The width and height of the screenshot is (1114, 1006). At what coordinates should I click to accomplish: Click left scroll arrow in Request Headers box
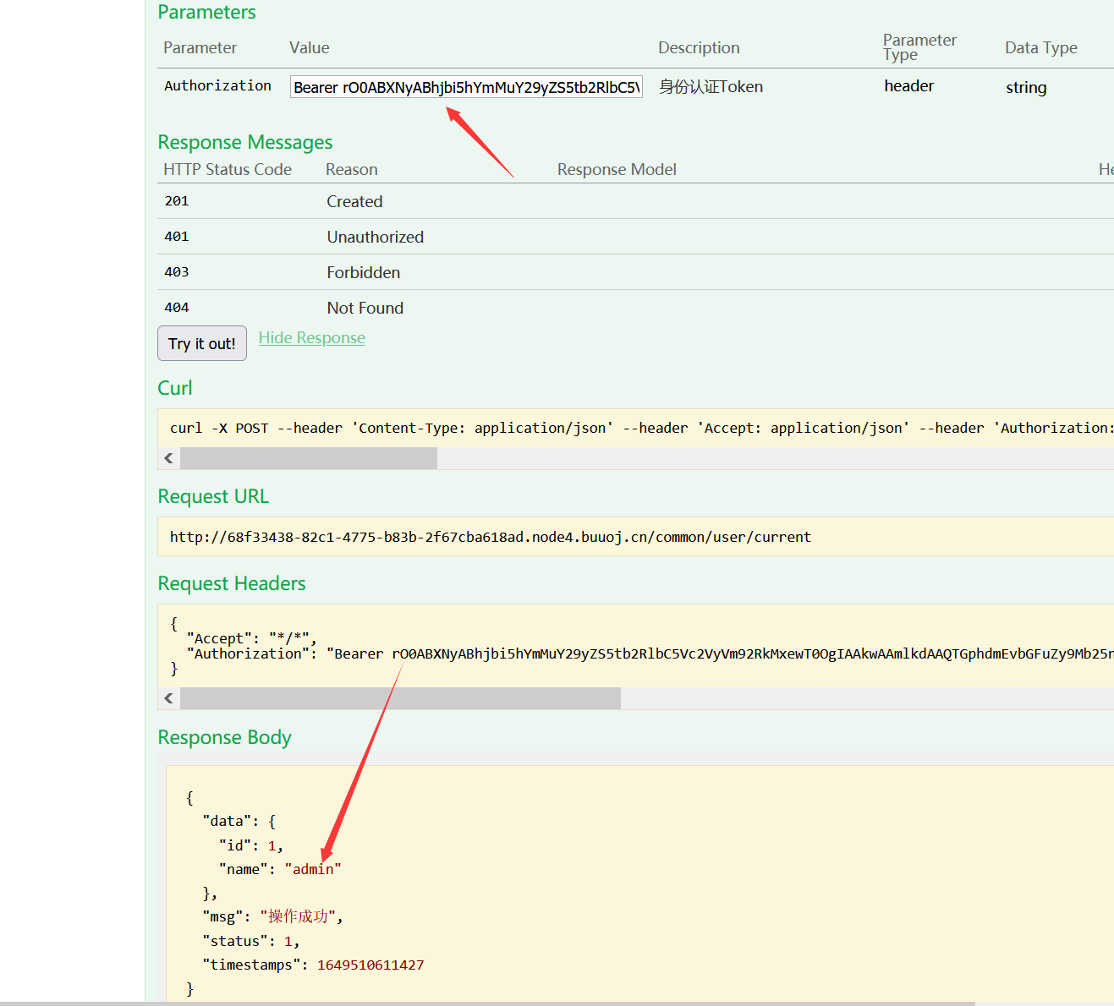point(169,698)
